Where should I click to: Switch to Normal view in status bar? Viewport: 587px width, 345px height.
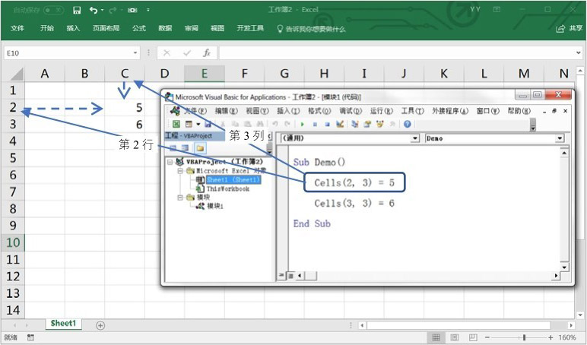tap(435, 337)
